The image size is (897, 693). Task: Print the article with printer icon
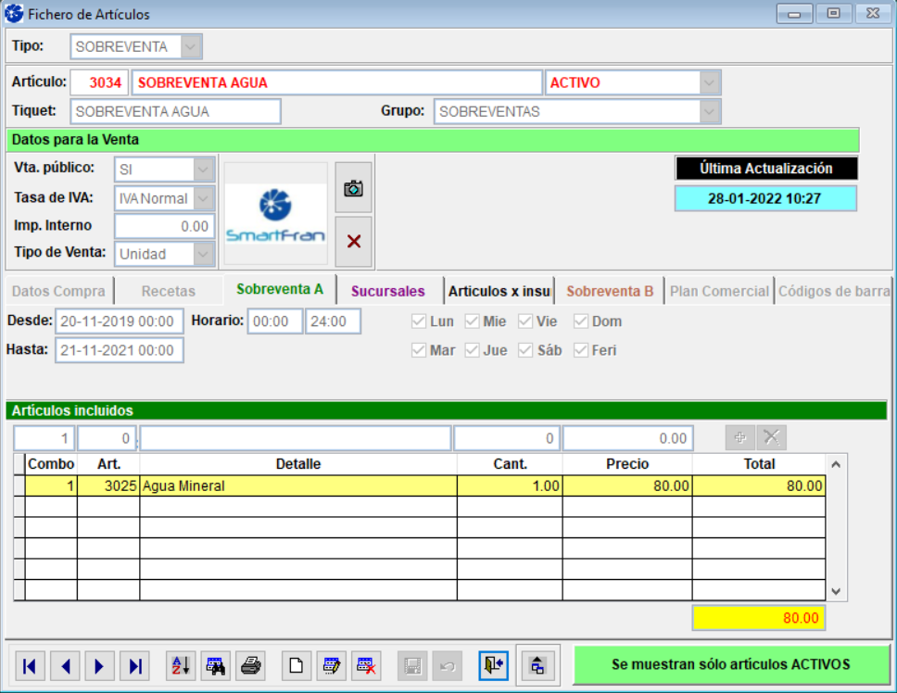coord(250,665)
